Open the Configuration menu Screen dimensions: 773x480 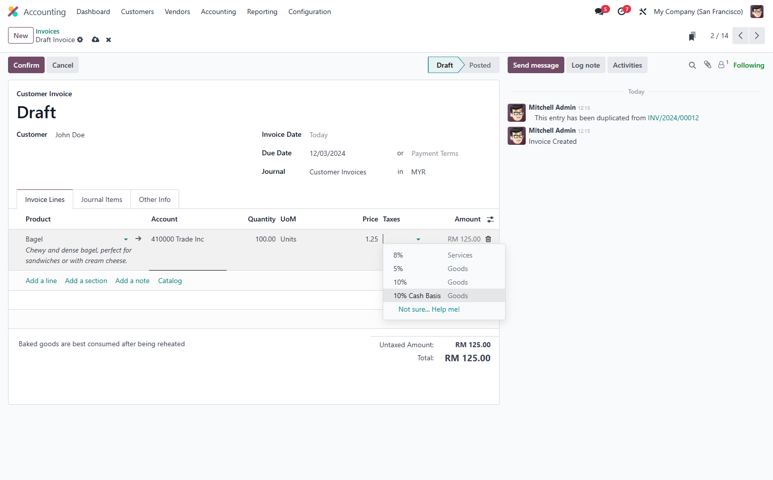[310, 12]
